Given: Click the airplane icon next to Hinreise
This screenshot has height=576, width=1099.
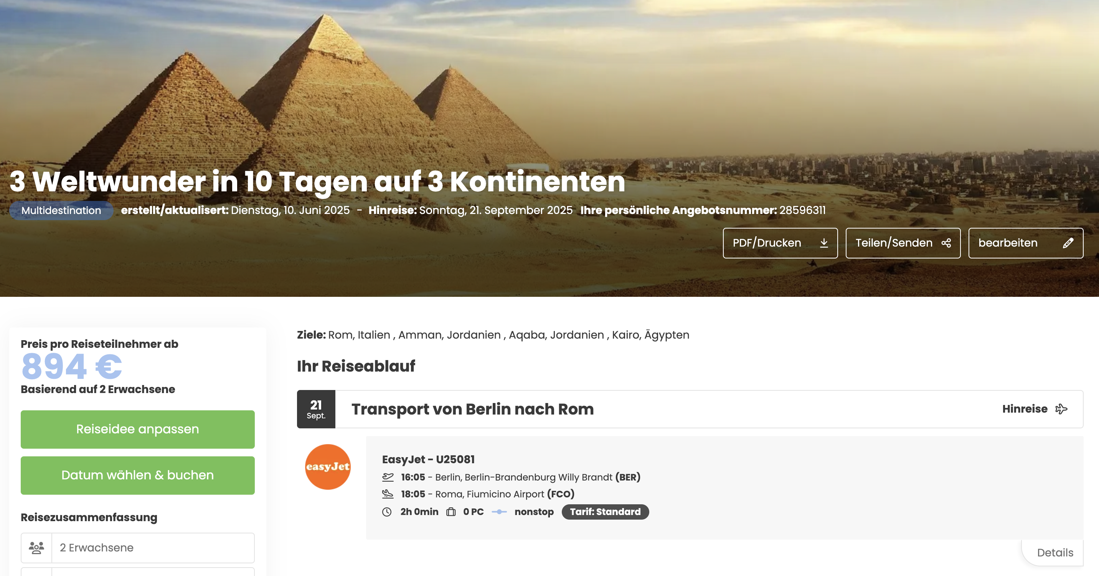Looking at the screenshot, I should (1061, 409).
